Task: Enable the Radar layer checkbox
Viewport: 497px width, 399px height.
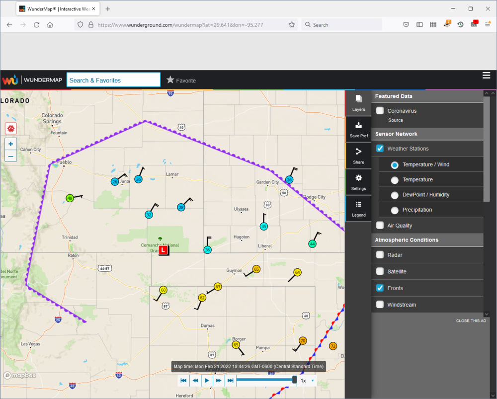Action: pyautogui.click(x=380, y=255)
